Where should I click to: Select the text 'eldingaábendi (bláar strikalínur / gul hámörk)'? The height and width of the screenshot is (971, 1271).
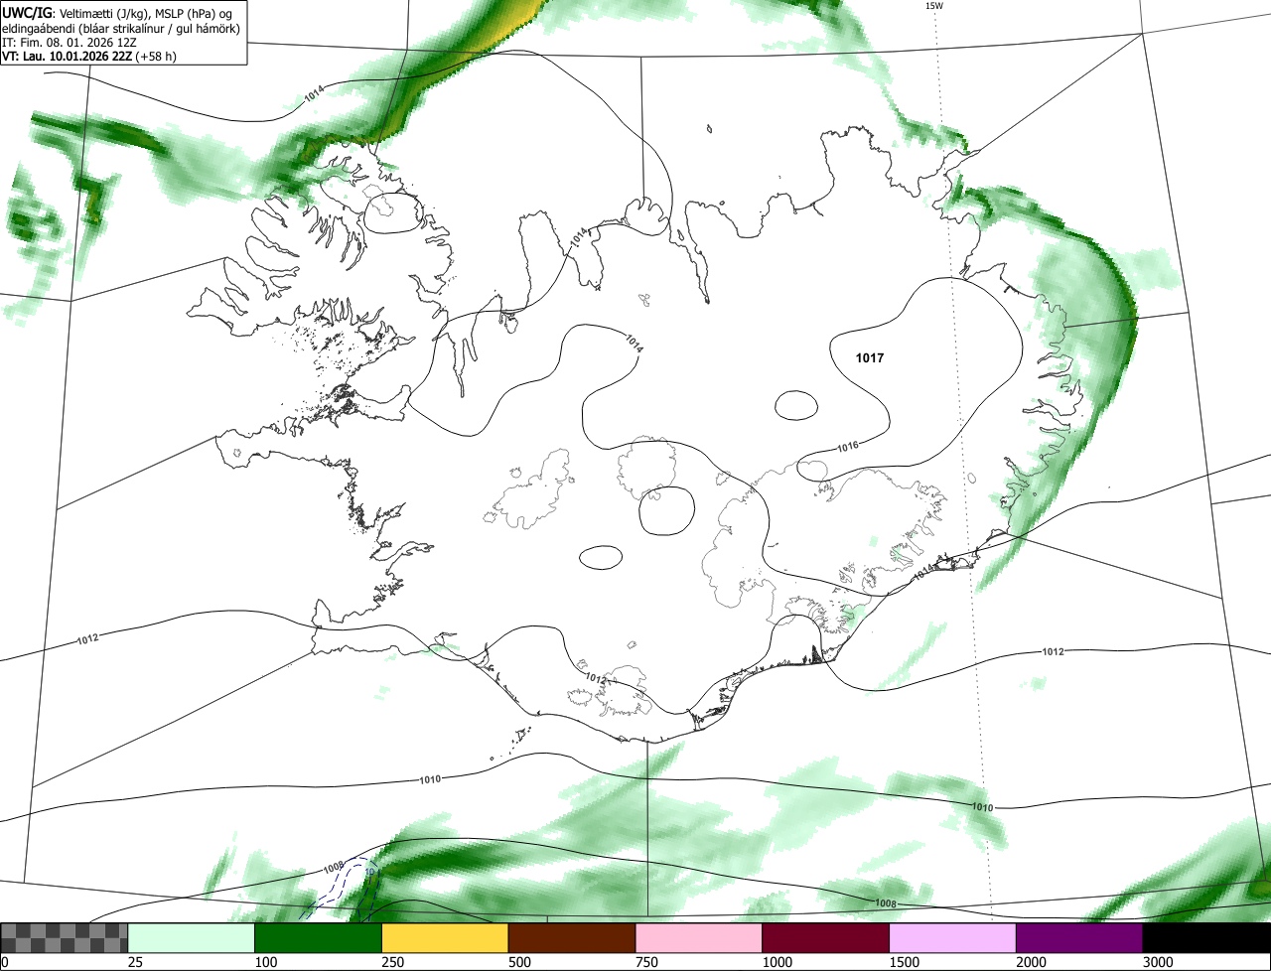click(x=120, y=28)
